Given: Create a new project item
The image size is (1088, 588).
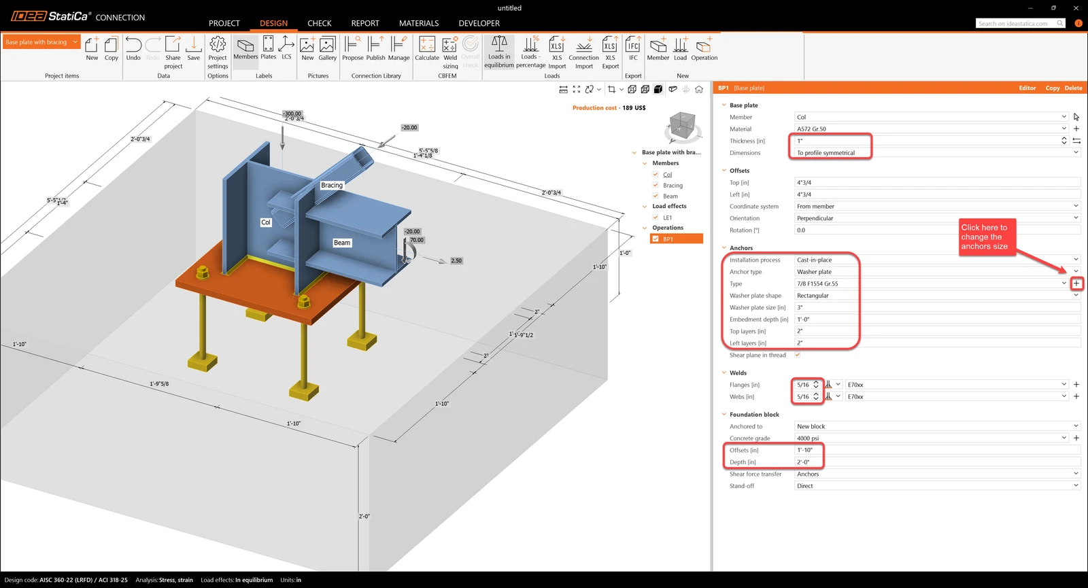Looking at the screenshot, I should point(92,49).
